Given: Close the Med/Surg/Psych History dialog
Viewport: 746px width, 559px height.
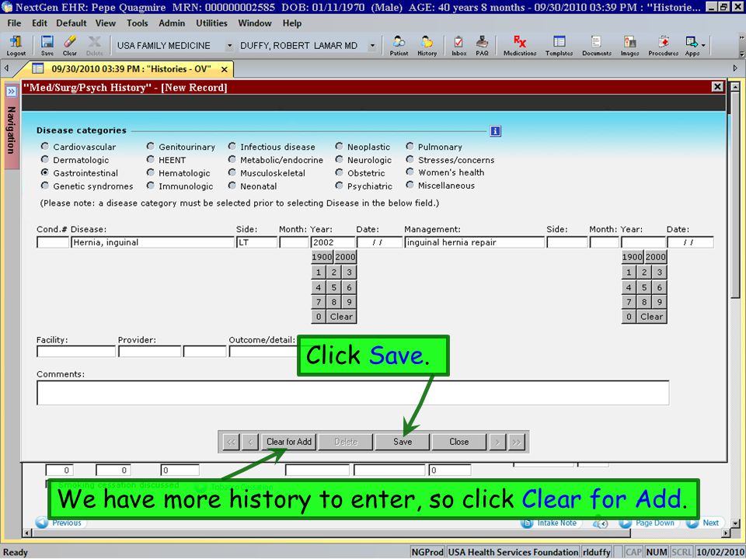Looking at the screenshot, I should point(717,86).
